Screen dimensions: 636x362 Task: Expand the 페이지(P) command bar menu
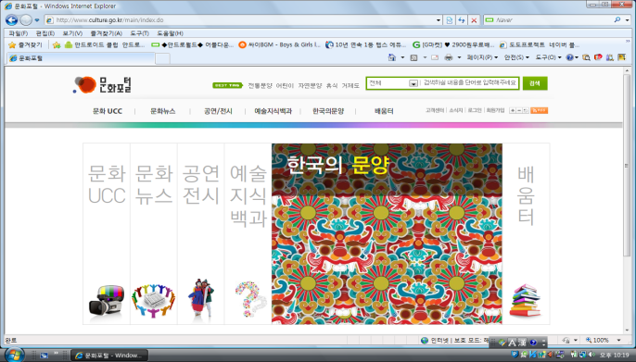pos(482,57)
